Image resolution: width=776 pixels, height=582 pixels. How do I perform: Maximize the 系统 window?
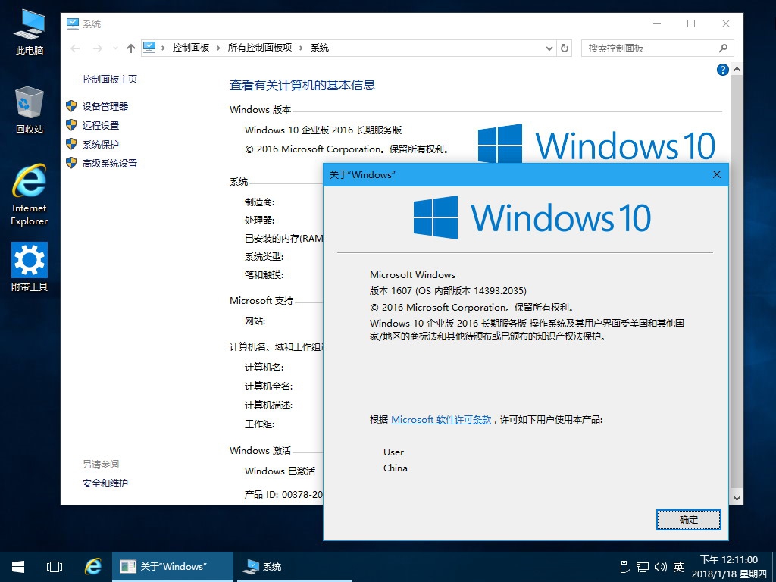click(x=691, y=23)
